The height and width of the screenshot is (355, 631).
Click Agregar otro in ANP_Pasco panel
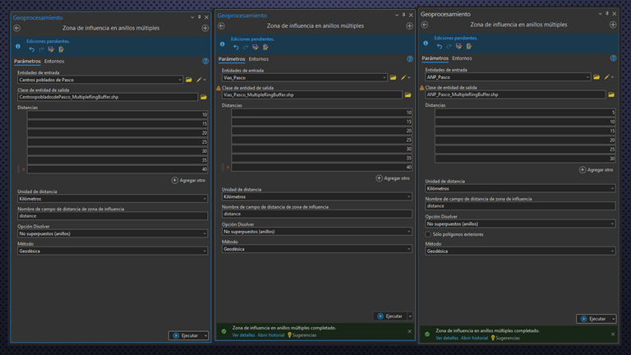pos(596,169)
